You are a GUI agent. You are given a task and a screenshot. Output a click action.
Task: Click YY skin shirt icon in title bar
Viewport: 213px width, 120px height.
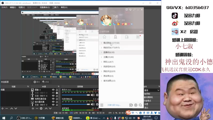[x=130, y=10]
